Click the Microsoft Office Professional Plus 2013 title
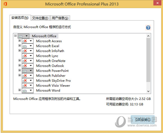 click(82, 4)
